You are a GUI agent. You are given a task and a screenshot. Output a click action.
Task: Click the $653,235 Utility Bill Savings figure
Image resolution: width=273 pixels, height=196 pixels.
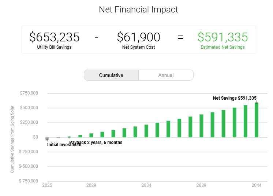tap(54, 37)
